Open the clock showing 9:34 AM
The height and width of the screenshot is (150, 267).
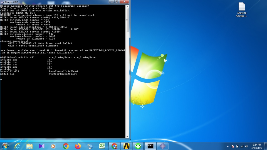click(x=257, y=146)
